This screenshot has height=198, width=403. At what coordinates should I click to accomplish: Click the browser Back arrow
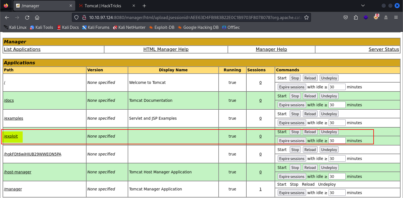pyautogui.click(x=7, y=17)
